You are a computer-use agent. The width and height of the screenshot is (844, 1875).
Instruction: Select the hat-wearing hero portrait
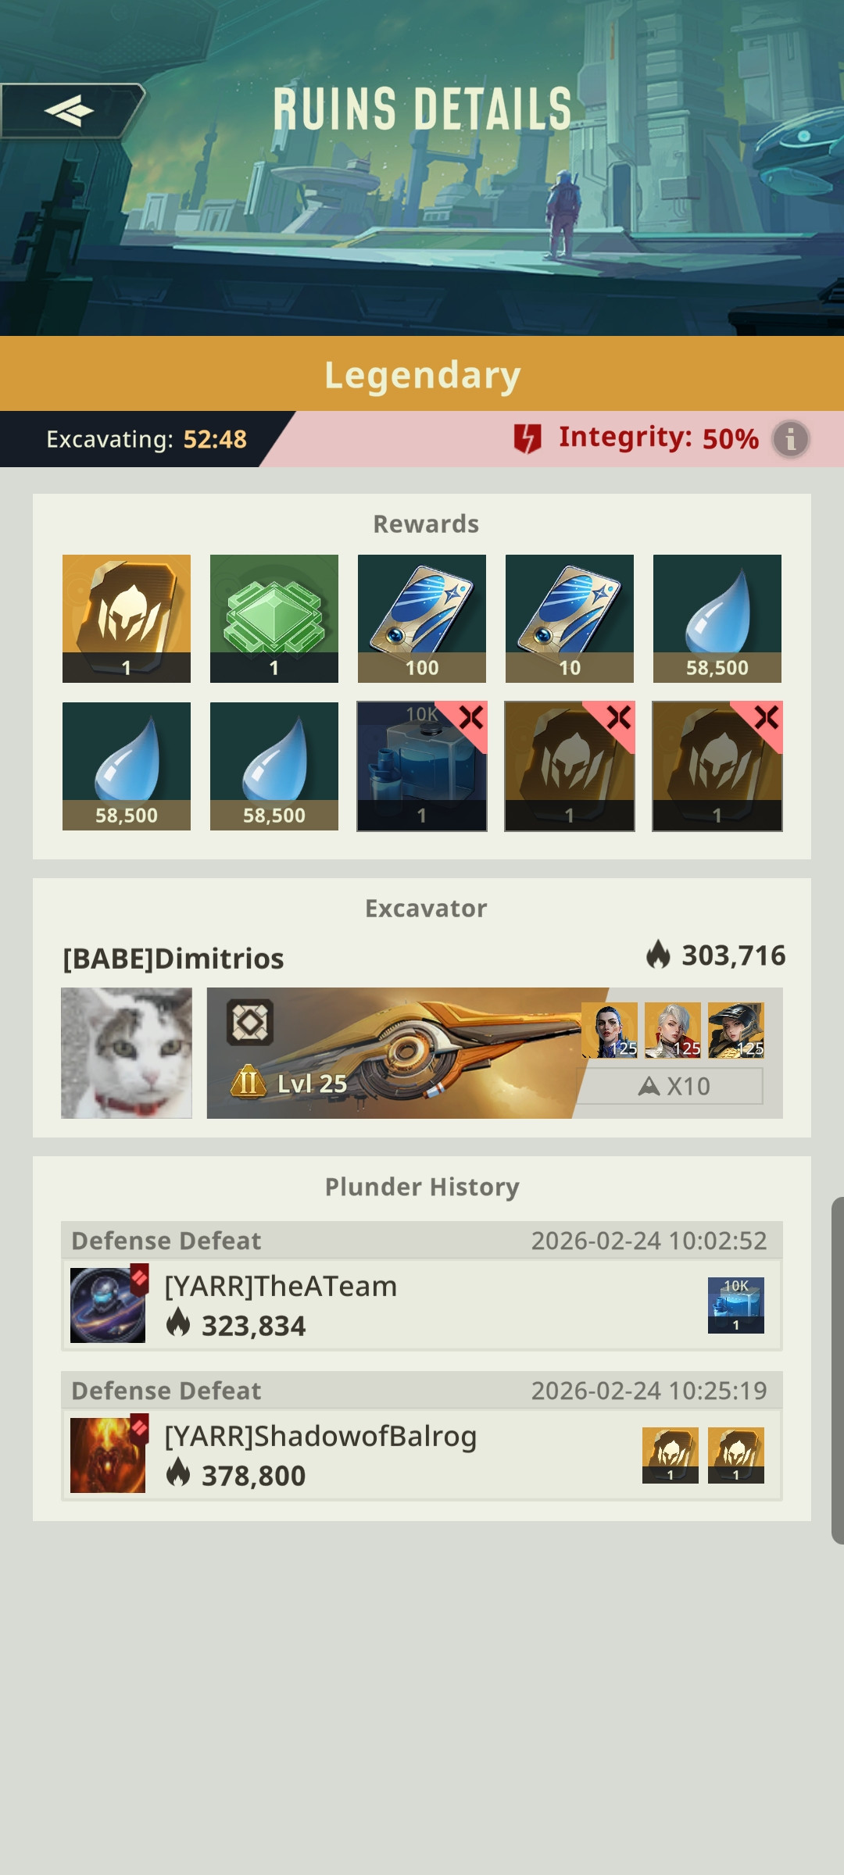tap(736, 1030)
